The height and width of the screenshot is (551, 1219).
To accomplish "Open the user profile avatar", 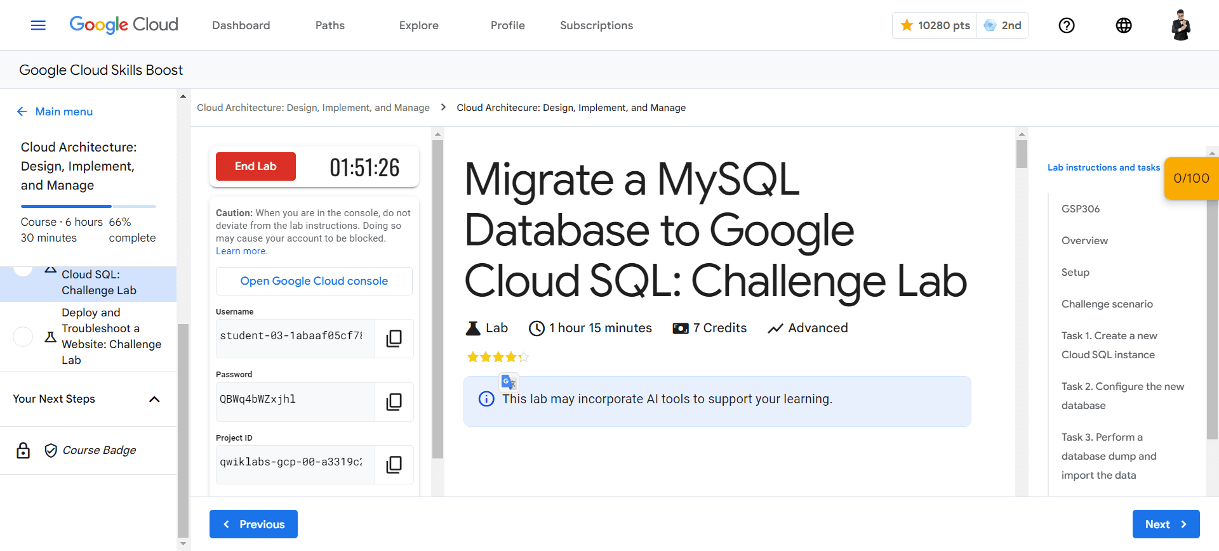I will point(1181,25).
